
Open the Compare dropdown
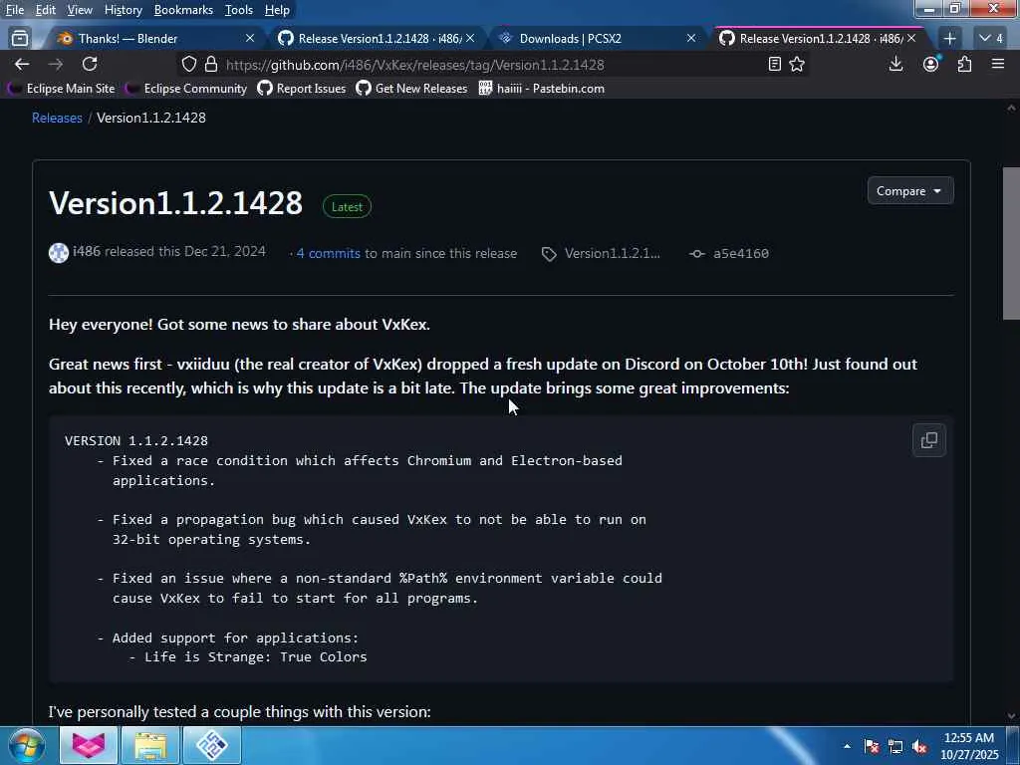click(x=910, y=190)
